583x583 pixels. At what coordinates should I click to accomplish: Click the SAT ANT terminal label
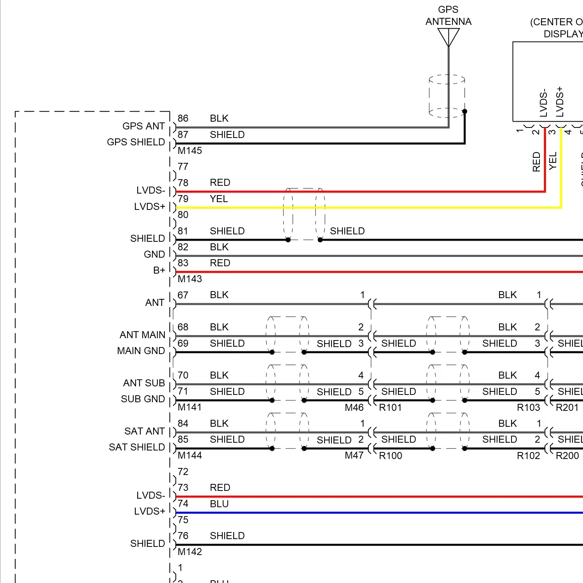pos(145,431)
